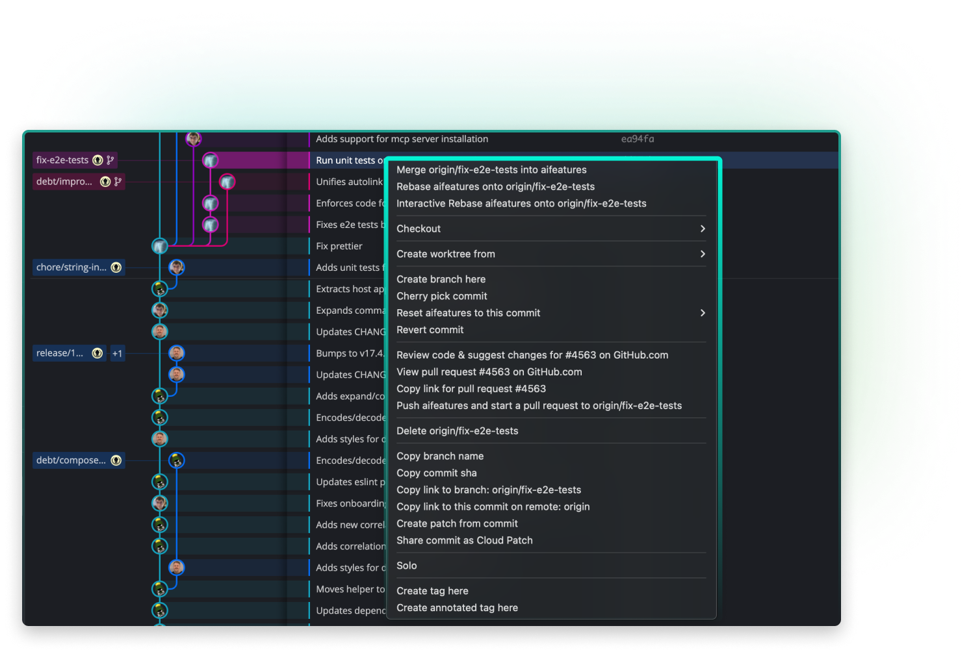Click the avatar icon inside the release/1 branch label
Viewport: 971px width, 652px height.
pyautogui.click(x=97, y=353)
